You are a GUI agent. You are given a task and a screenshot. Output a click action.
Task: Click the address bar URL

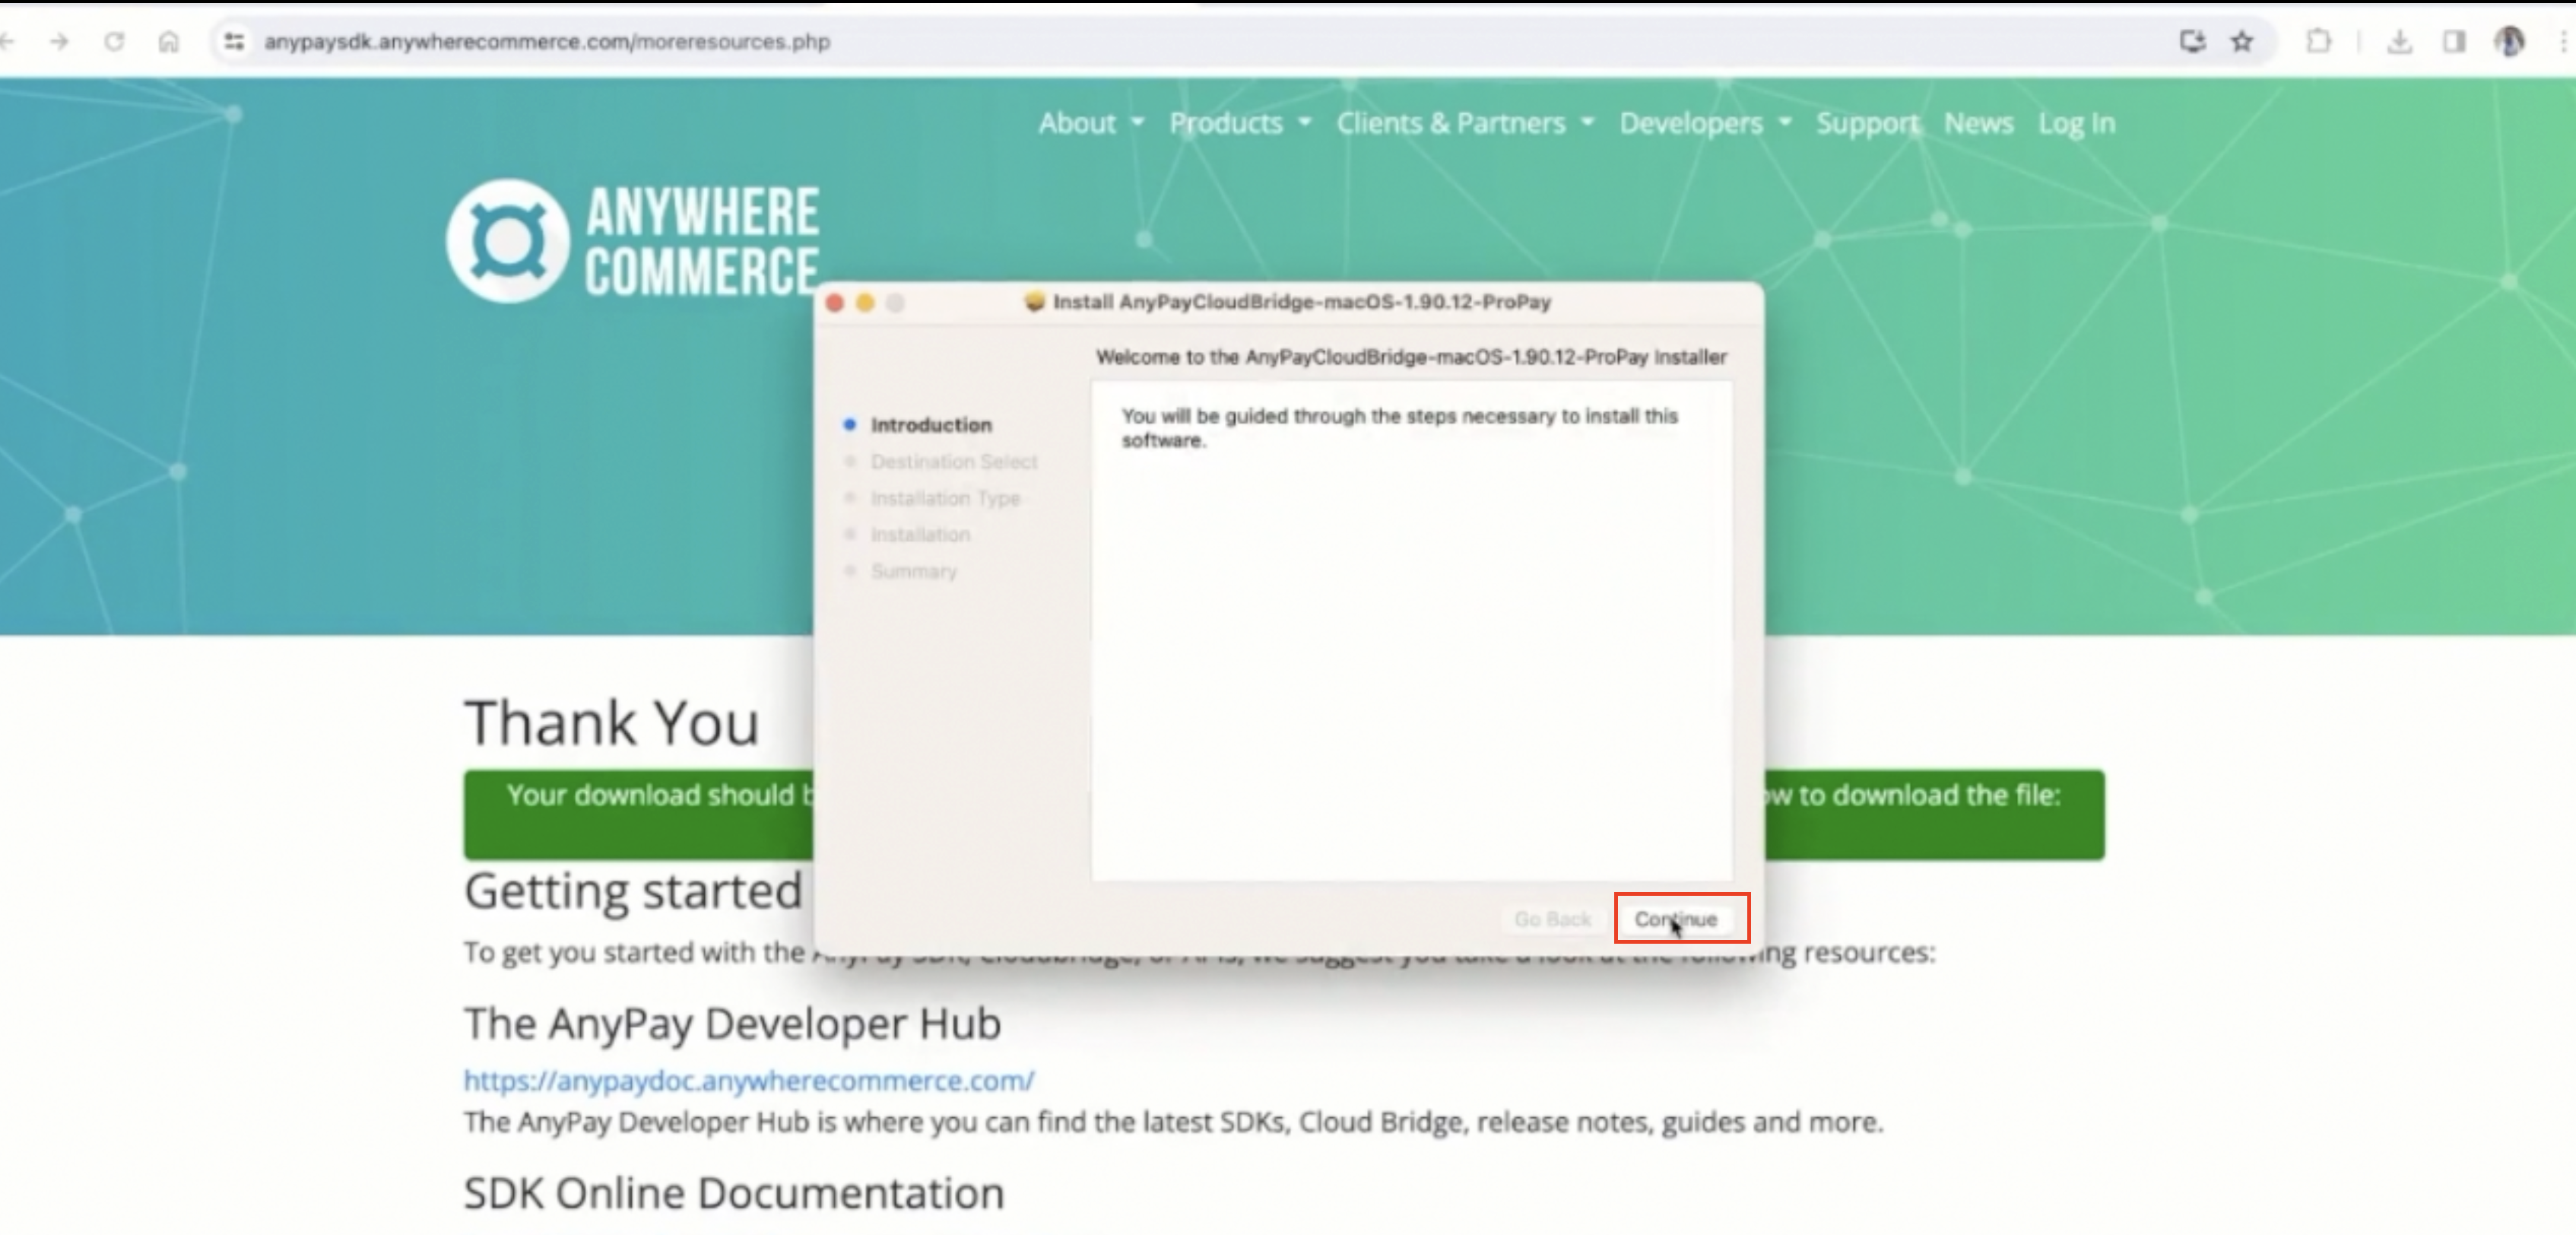547,42
